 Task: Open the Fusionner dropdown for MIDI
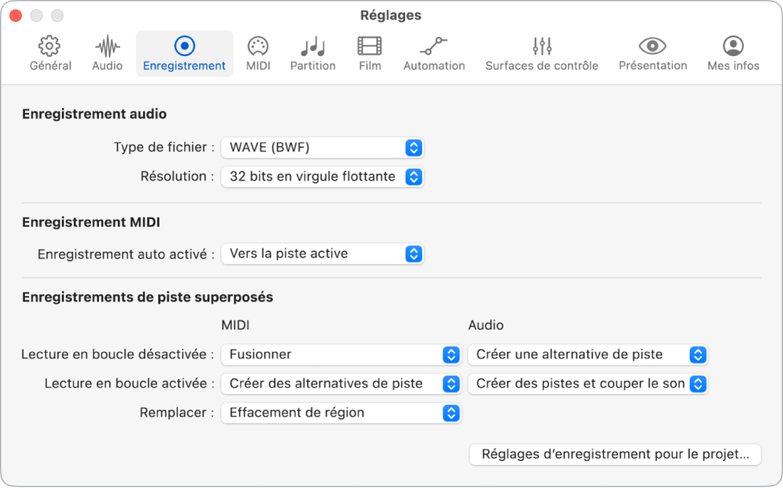click(341, 354)
